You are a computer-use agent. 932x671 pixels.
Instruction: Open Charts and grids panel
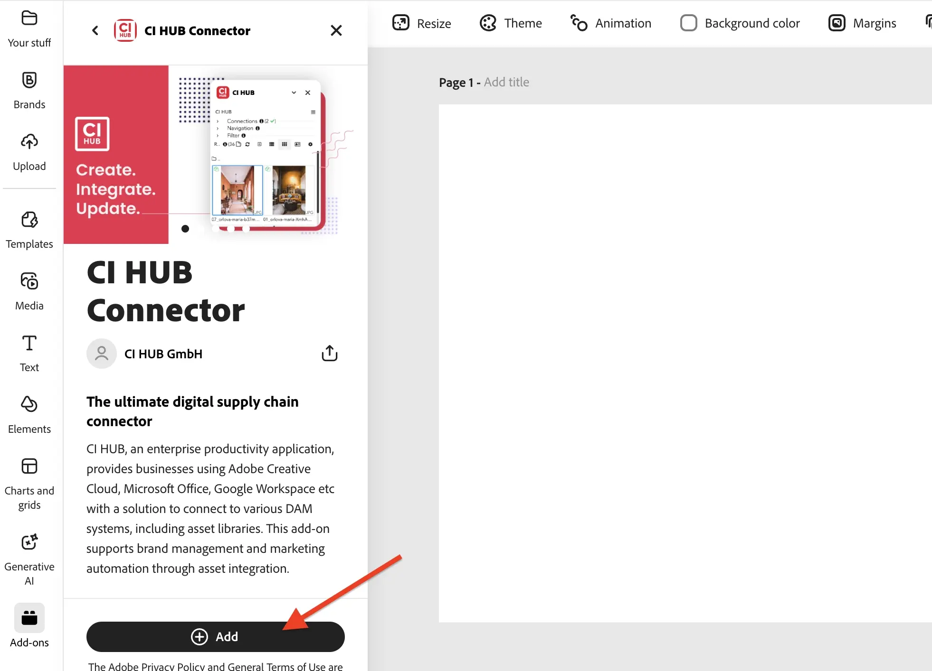[x=29, y=485]
